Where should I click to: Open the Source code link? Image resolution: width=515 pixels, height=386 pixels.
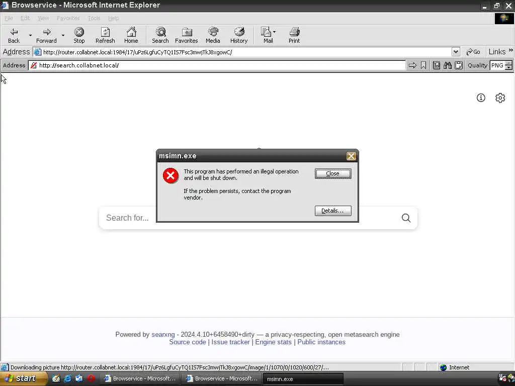coord(188,342)
